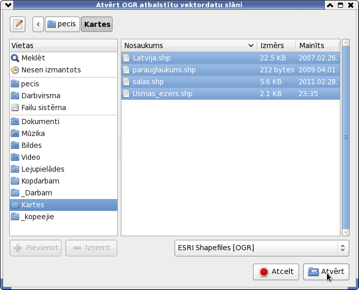Open the Mūzika folder bookmark

(64, 133)
